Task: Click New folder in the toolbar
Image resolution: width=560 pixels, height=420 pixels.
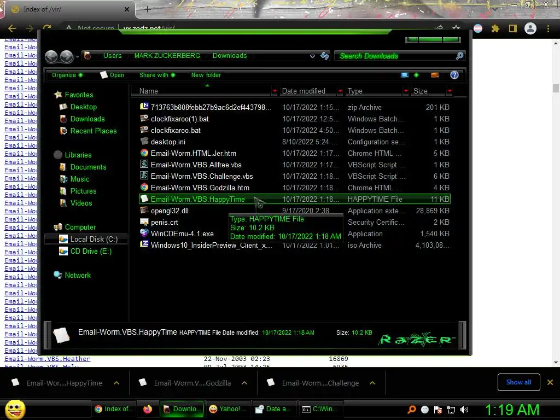Action: click(206, 75)
